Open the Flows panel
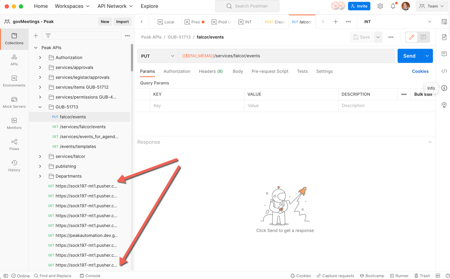 (14, 145)
